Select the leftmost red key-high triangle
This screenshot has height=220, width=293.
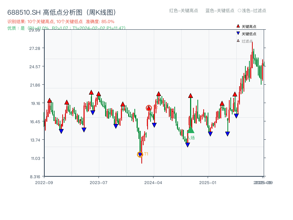[x=49, y=100]
